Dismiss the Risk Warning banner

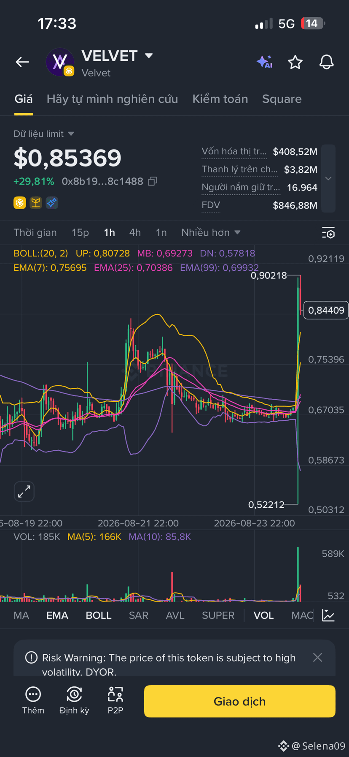pyautogui.click(x=317, y=657)
